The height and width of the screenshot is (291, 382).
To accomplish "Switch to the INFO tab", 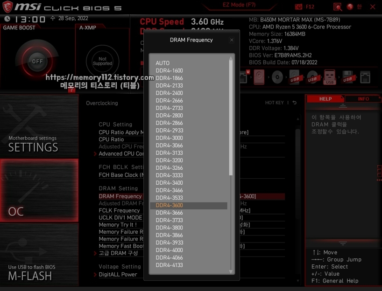I will click(363, 99).
